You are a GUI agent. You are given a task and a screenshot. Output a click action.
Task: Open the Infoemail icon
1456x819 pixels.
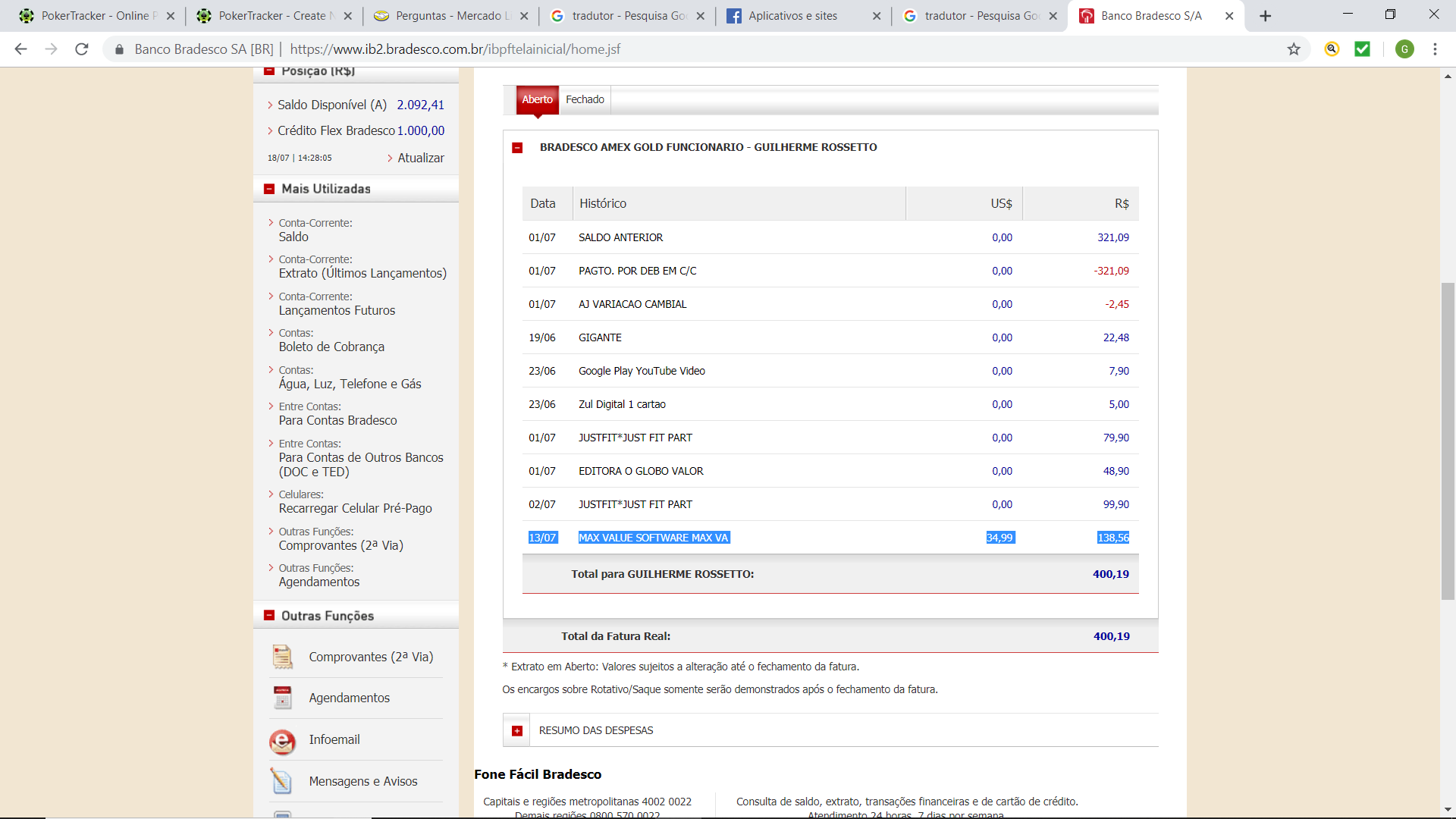point(282,742)
